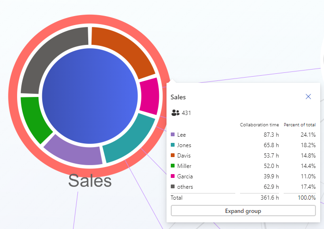
Task: Click the orange Davis legend swatch
Action: [173, 156]
